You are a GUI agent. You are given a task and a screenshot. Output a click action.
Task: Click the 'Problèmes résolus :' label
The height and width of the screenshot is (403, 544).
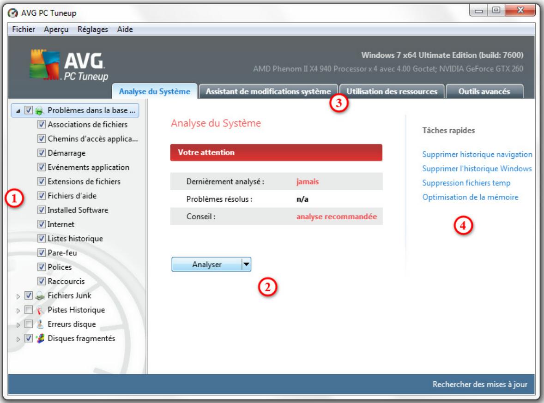[219, 199]
